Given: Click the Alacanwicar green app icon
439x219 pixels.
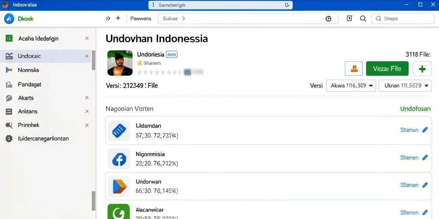Looking at the screenshot, I should 119,211.
